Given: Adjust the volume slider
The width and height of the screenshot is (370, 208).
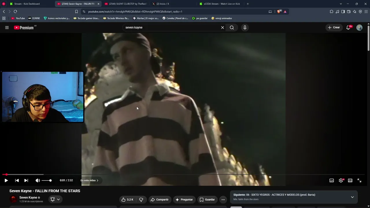Looking at the screenshot, I should point(47,180).
